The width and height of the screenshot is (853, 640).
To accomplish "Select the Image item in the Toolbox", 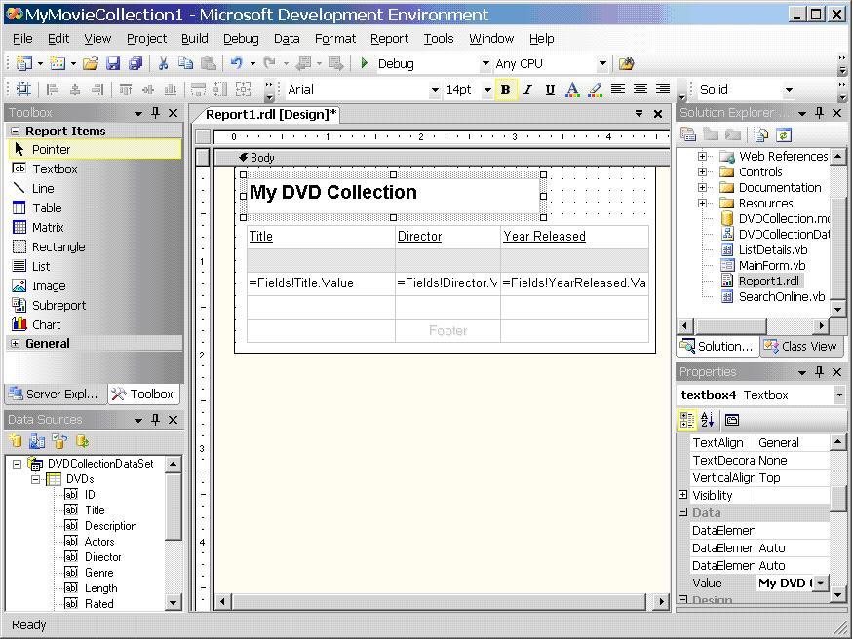I will click(49, 285).
